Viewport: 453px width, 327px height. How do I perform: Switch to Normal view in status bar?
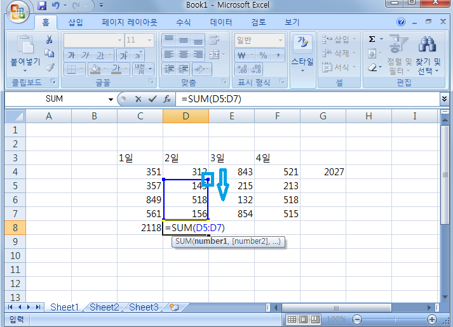292,319
